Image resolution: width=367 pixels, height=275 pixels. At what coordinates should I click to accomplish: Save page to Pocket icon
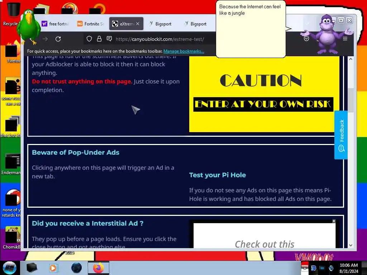click(x=306, y=39)
